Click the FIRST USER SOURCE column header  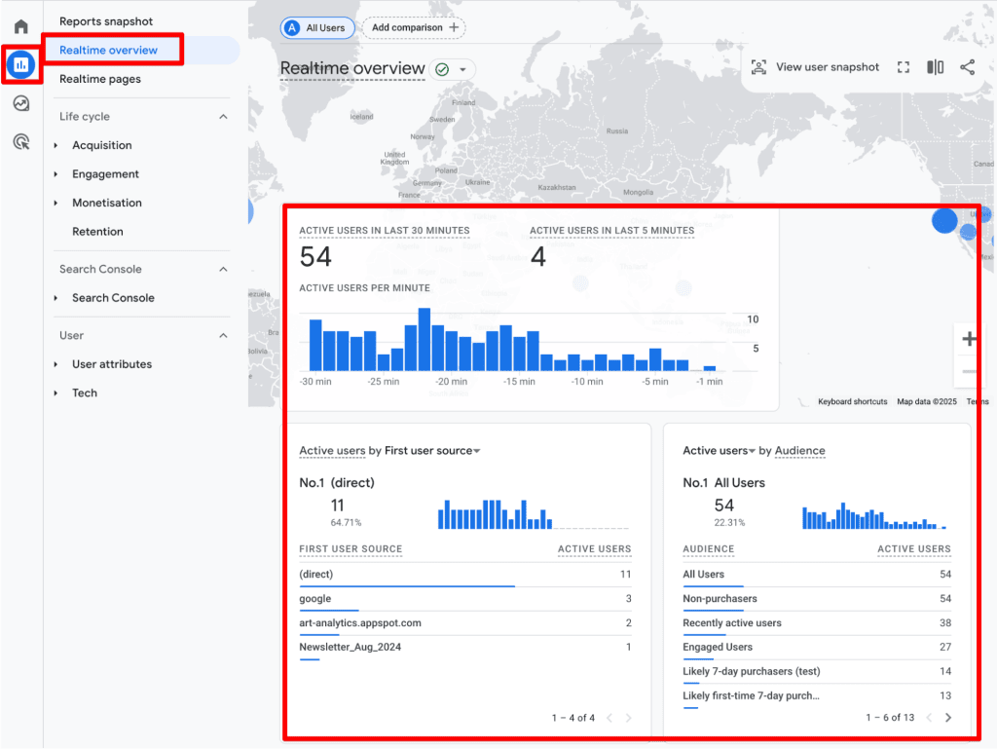[351, 548]
